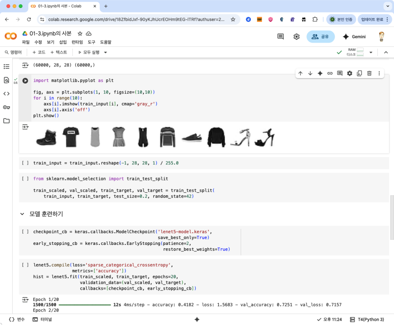The width and height of the screenshot is (394, 325).
Task: Click the Gemini sparkle icon in the cell toolbar
Action: point(320,73)
